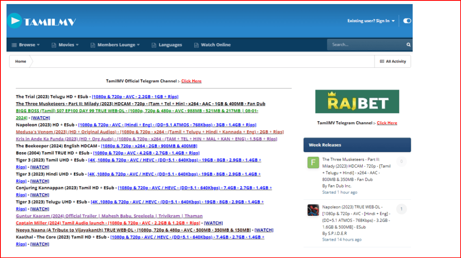Open Medusa's Venom (2023) link
The image size is (461, 258).
tap(149, 132)
